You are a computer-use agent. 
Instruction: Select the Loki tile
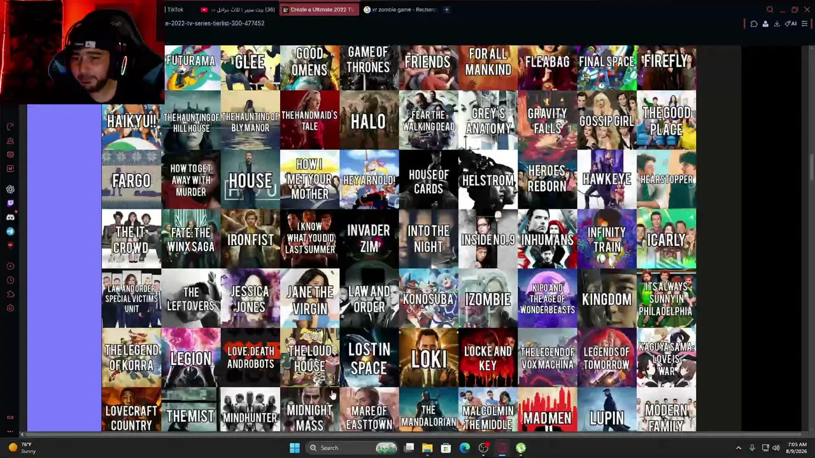point(428,357)
